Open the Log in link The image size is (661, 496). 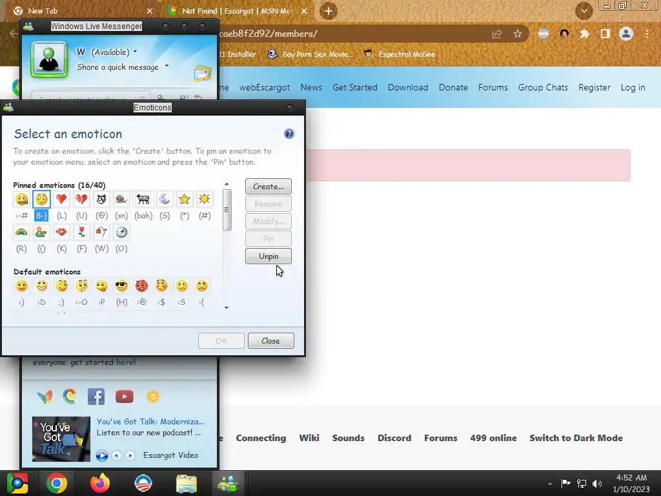click(633, 87)
